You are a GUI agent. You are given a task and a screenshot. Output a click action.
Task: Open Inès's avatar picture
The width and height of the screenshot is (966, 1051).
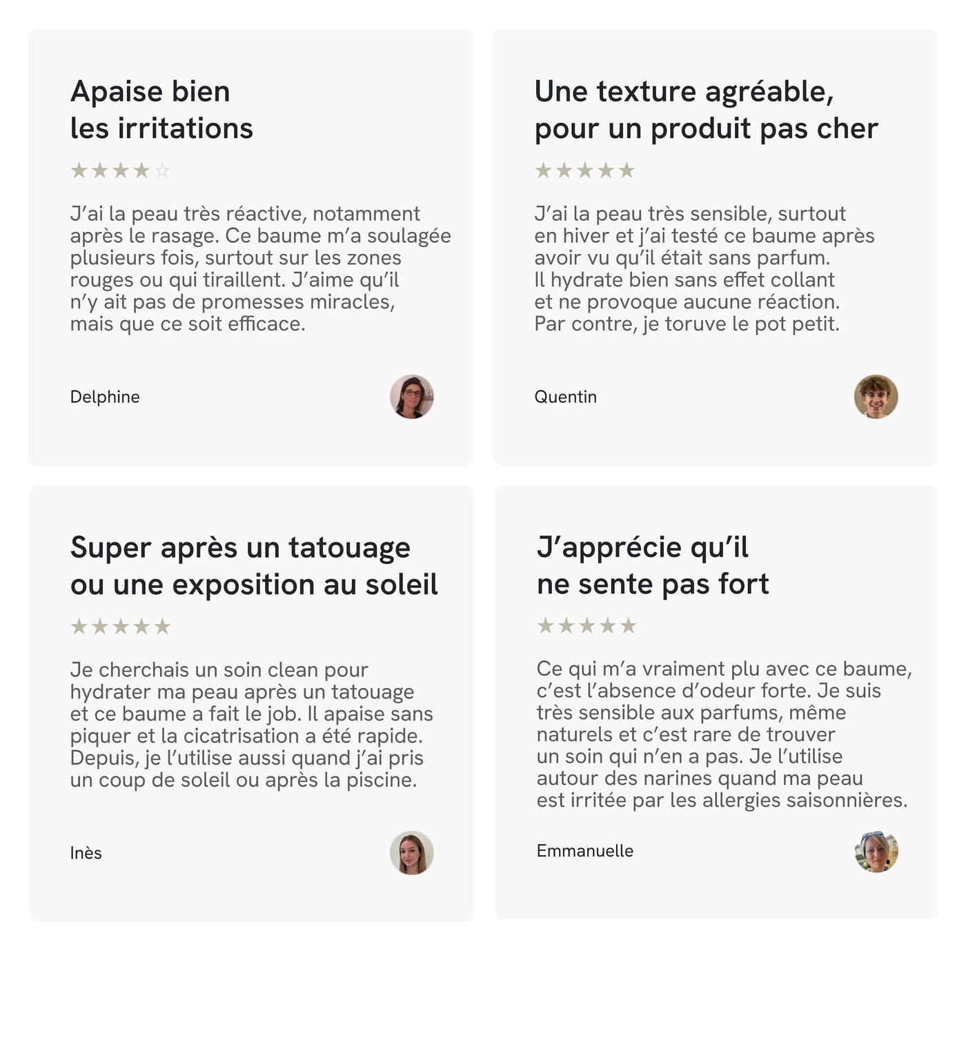tap(412, 853)
